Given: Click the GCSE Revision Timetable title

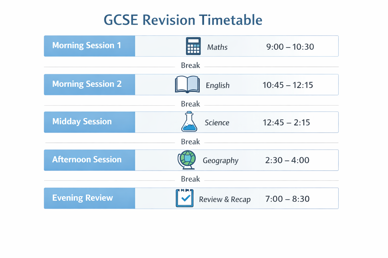Looking at the screenshot, I should pos(183,20).
